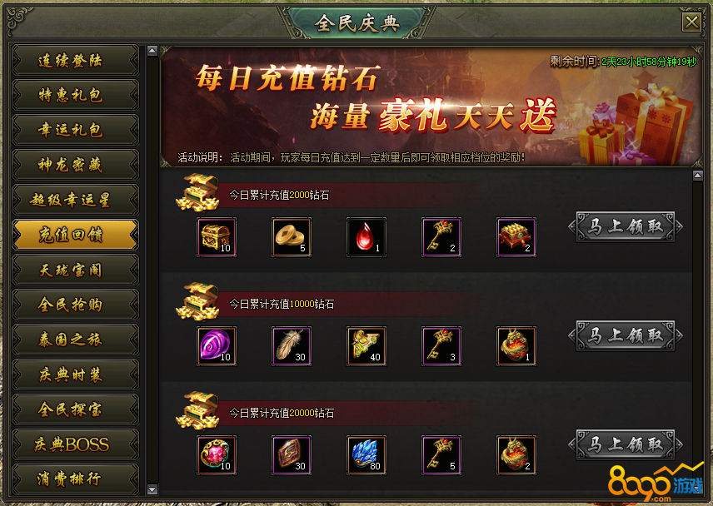The width and height of the screenshot is (713, 506).
Task: Select the 消费排行 tab
Action: [75, 479]
